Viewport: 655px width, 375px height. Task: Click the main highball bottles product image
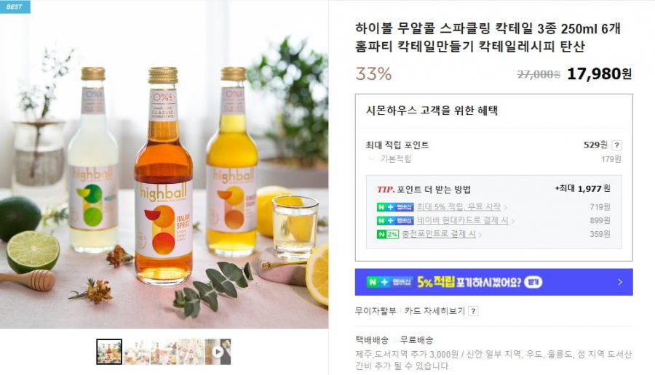pos(164,164)
